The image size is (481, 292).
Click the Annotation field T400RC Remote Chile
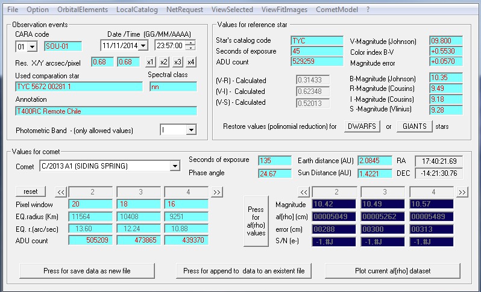[x=106, y=111]
